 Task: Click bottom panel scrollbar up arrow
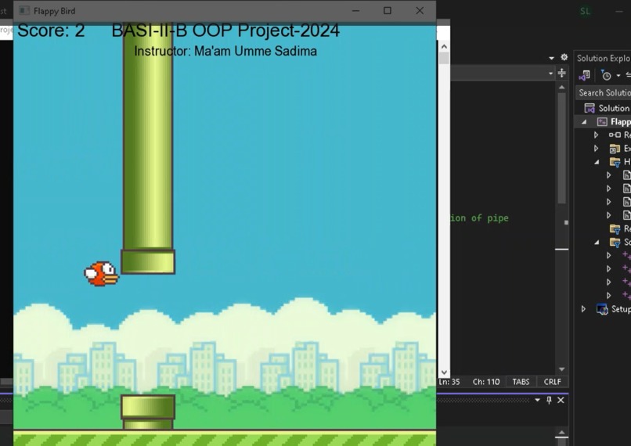click(562, 433)
